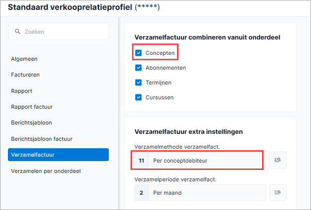Open the Rapport menu item
The width and height of the screenshot is (311, 210).
(x=22, y=91)
